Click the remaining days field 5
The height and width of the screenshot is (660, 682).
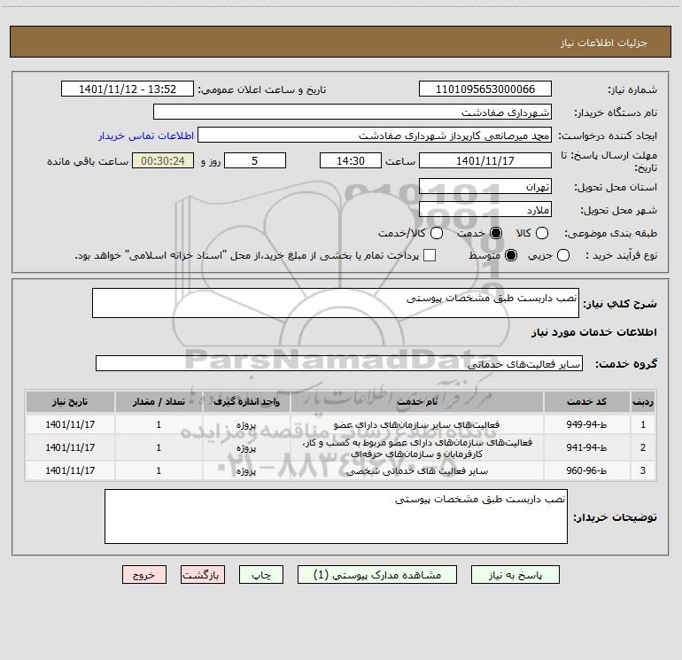[x=255, y=160]
